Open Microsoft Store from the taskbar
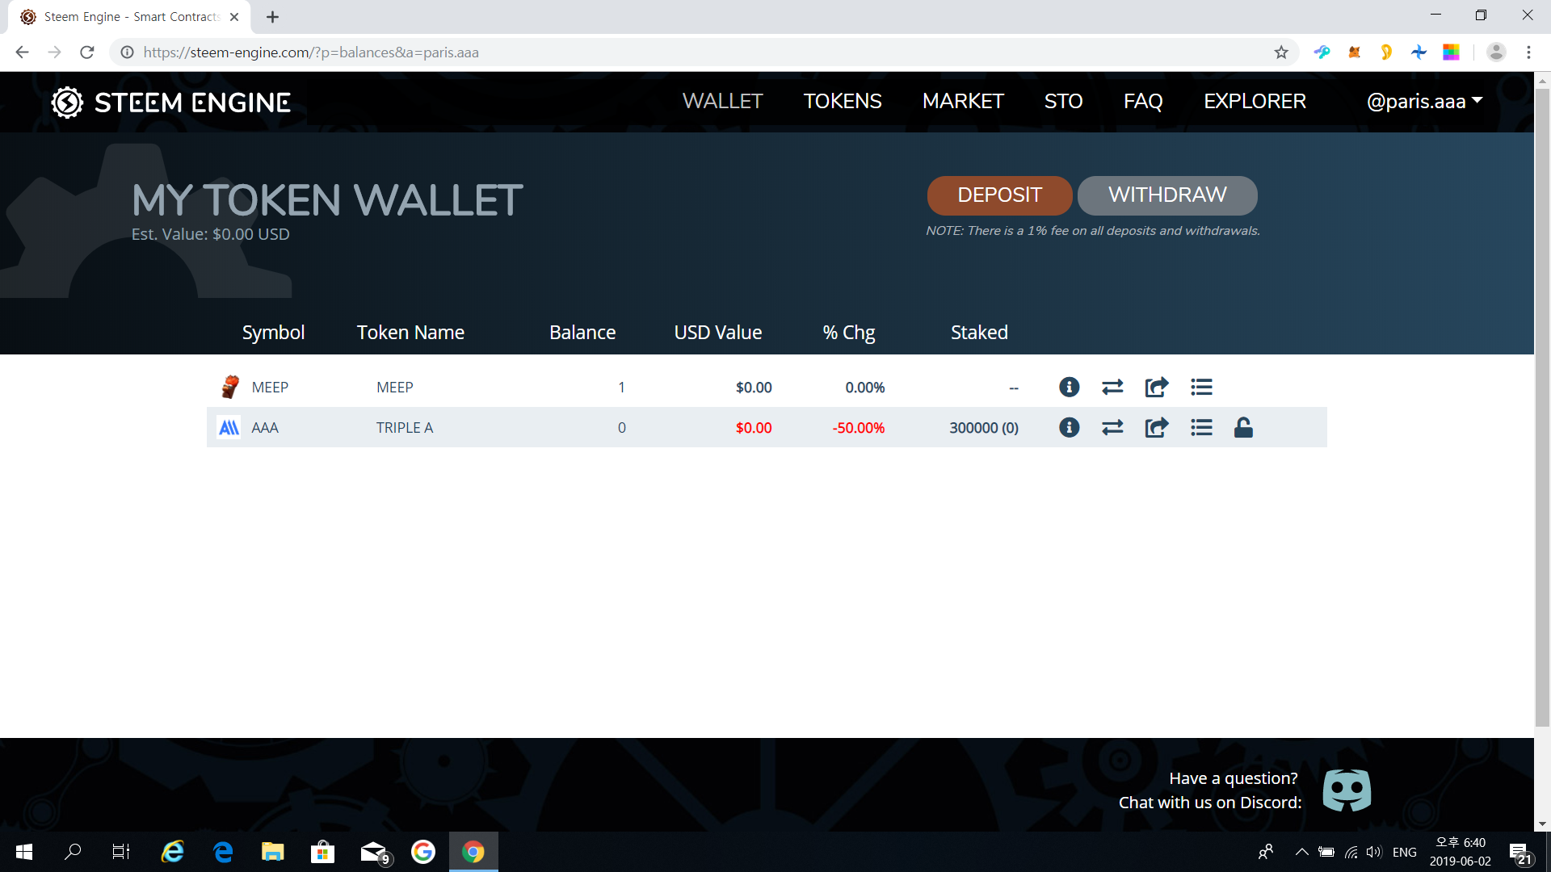The width and height of the screenshot is (1551, 872). click(322, 852)
